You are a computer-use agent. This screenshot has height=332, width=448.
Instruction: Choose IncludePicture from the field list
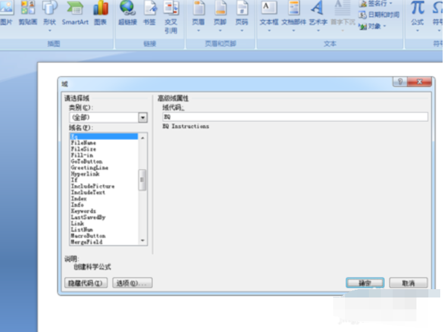pyautogui.click(x=92, y=186)
